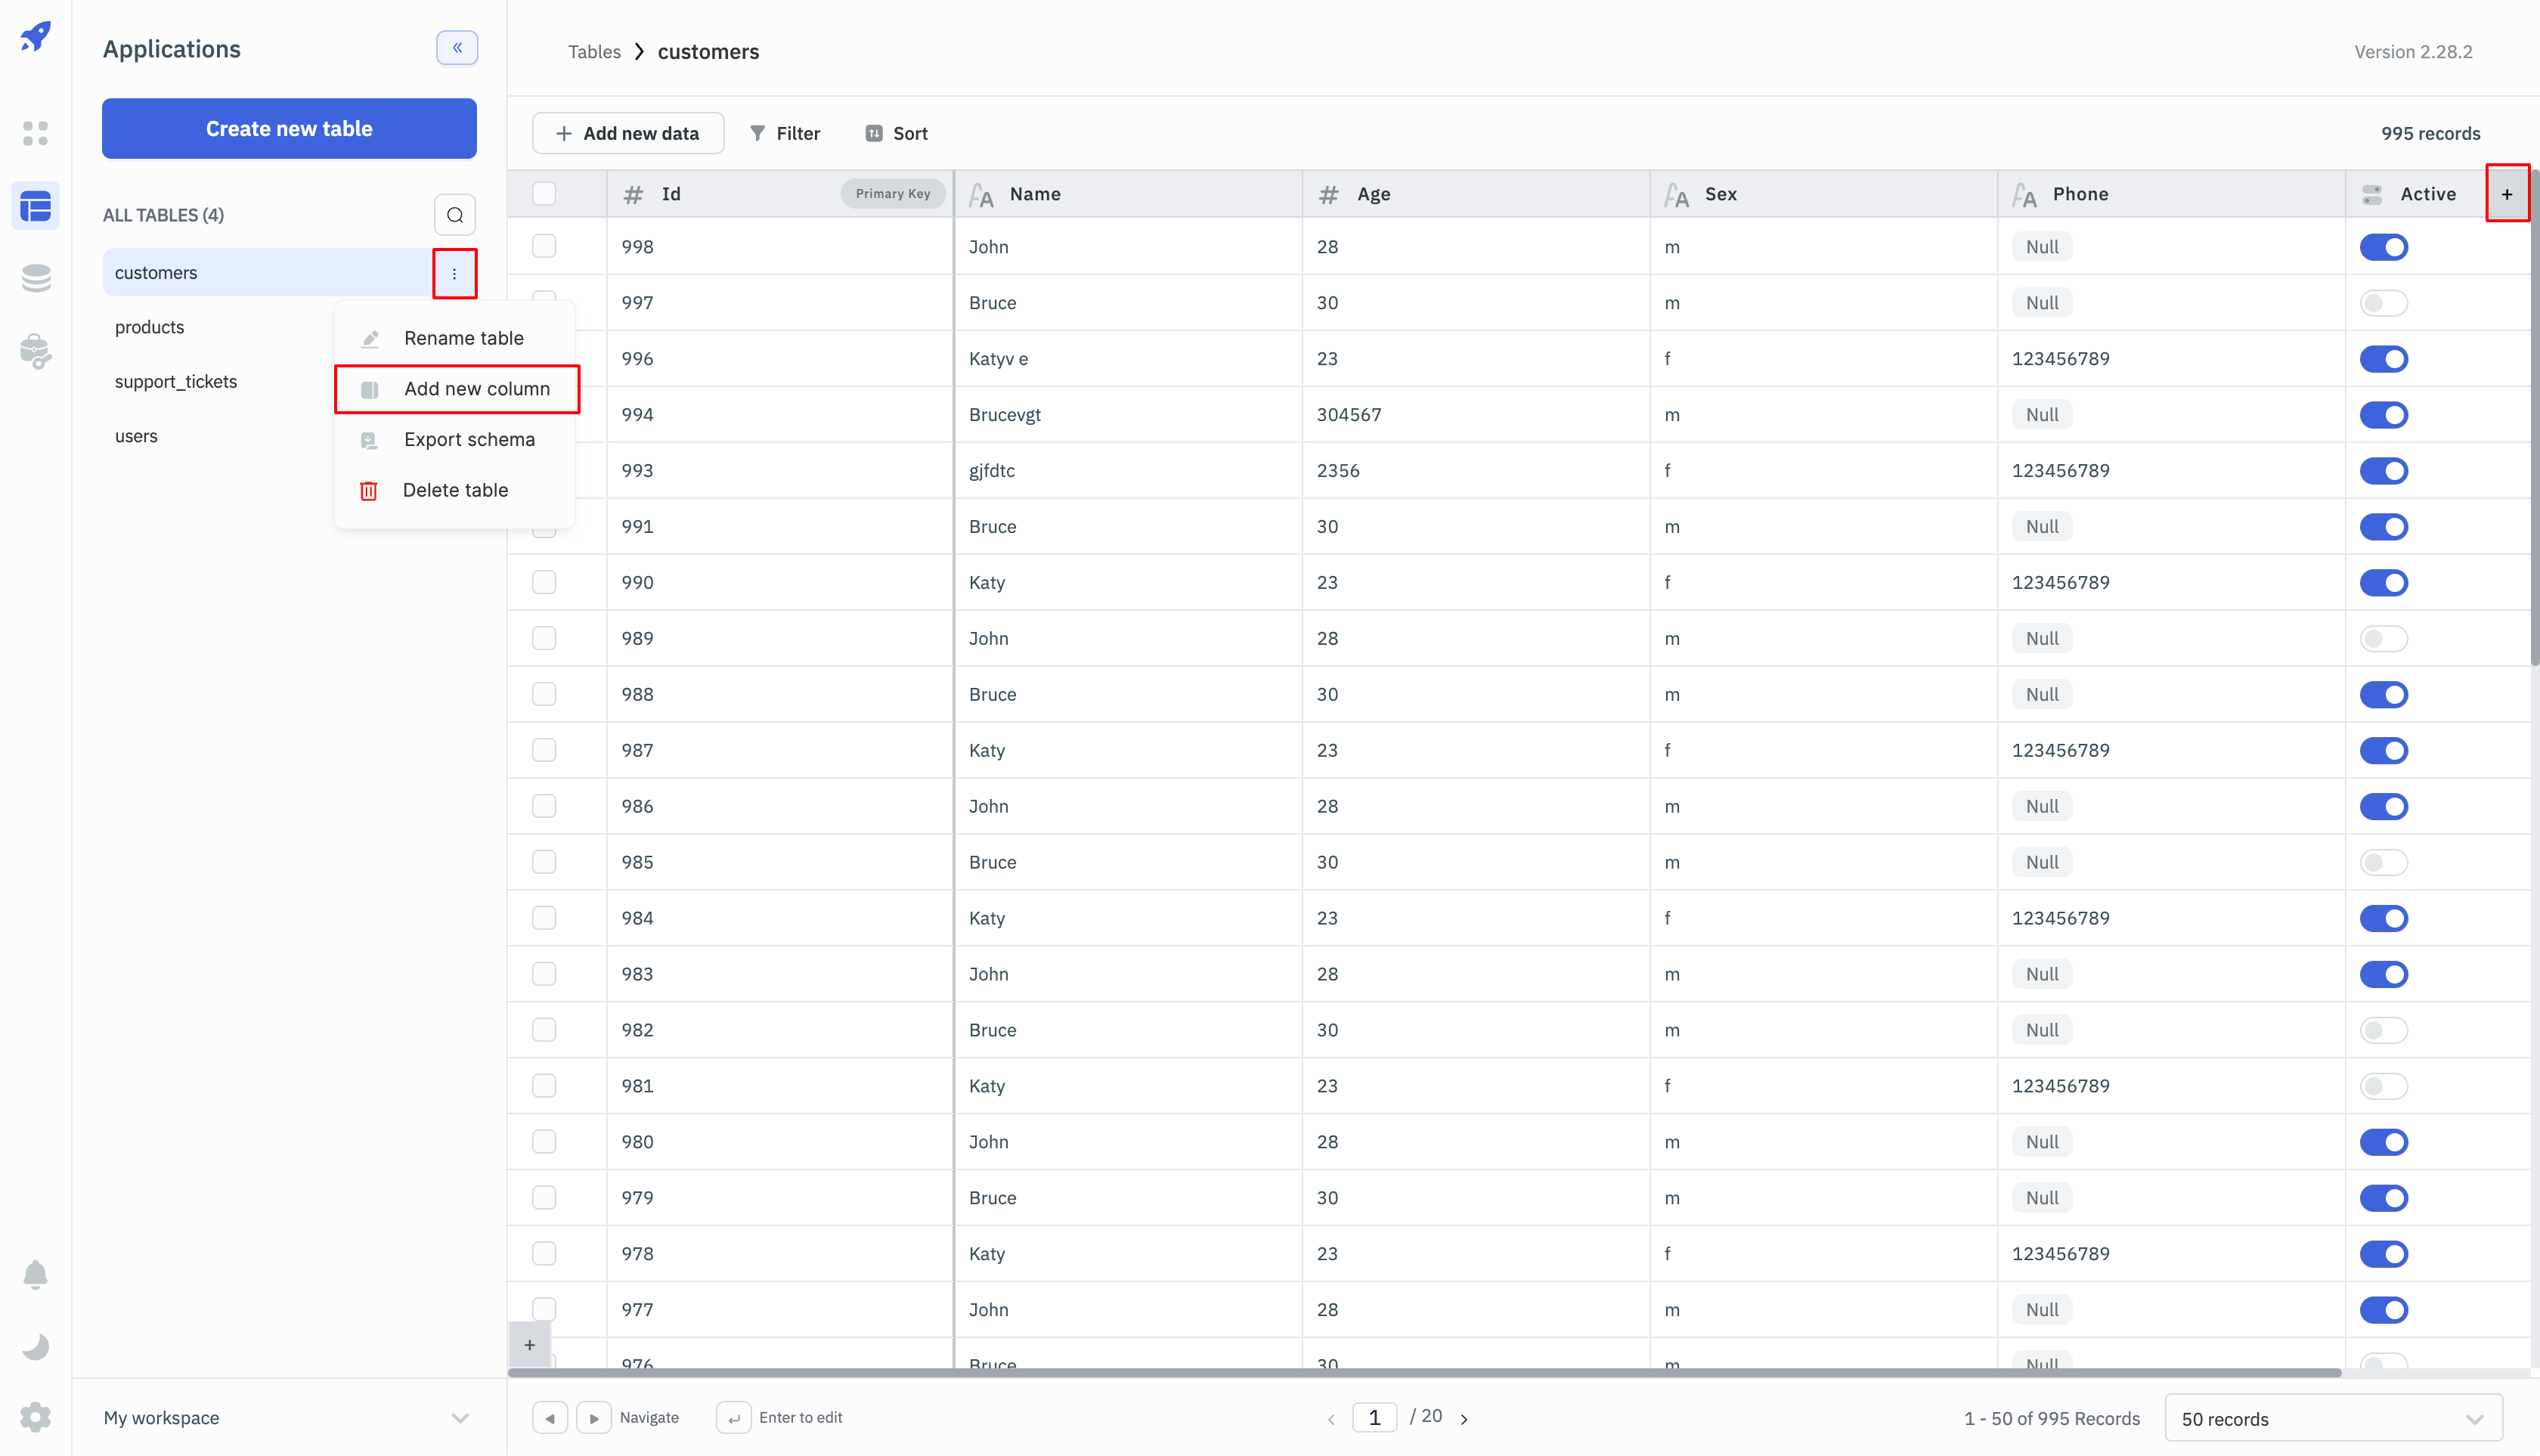Open the customers table three-dot menu

[x=454, y=273]
